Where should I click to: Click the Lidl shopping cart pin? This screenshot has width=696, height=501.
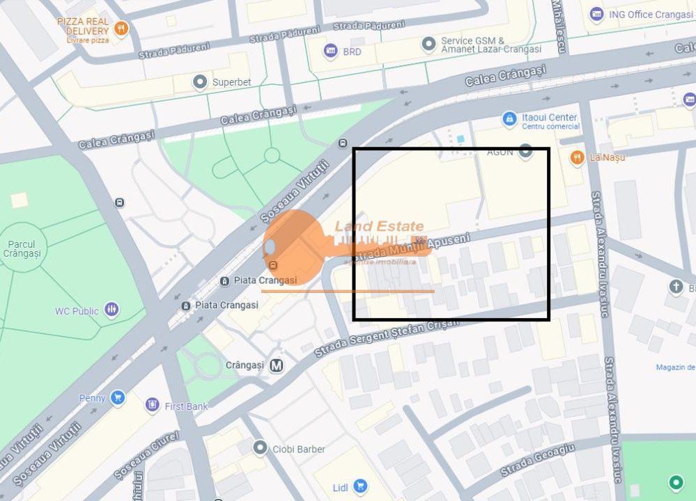pyautogui.click(x=361, y=487)
